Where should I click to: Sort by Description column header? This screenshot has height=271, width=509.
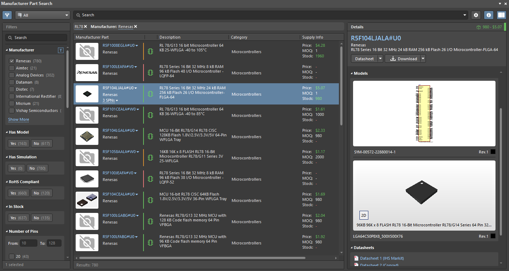point(170,37)
